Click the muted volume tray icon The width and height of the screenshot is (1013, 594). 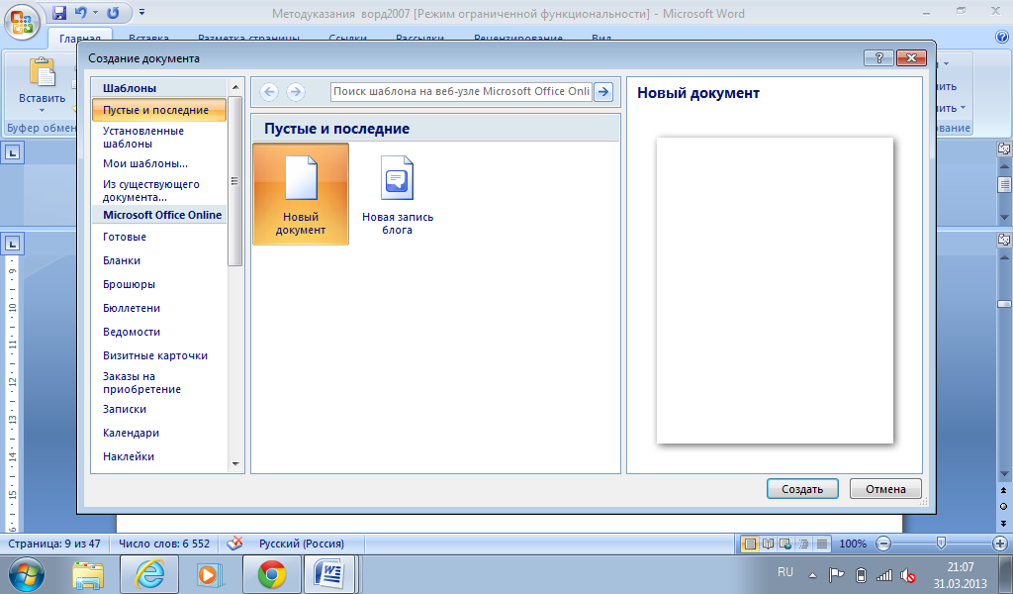(908, 574)
